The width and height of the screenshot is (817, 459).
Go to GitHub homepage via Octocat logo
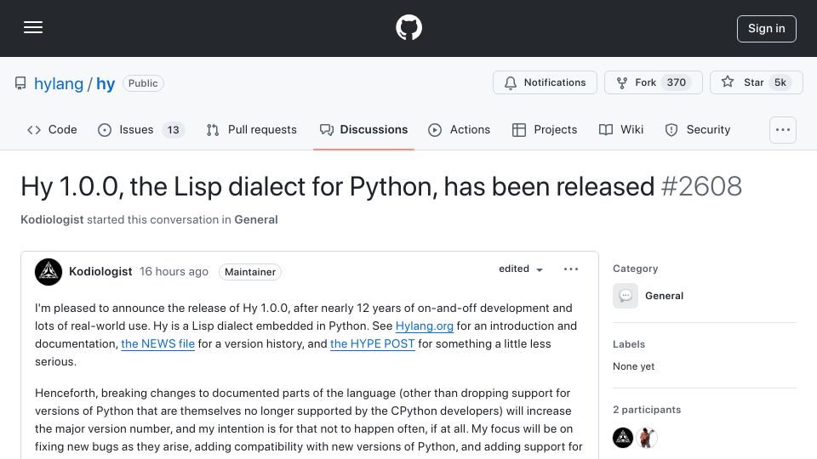(x=408, y=27)
